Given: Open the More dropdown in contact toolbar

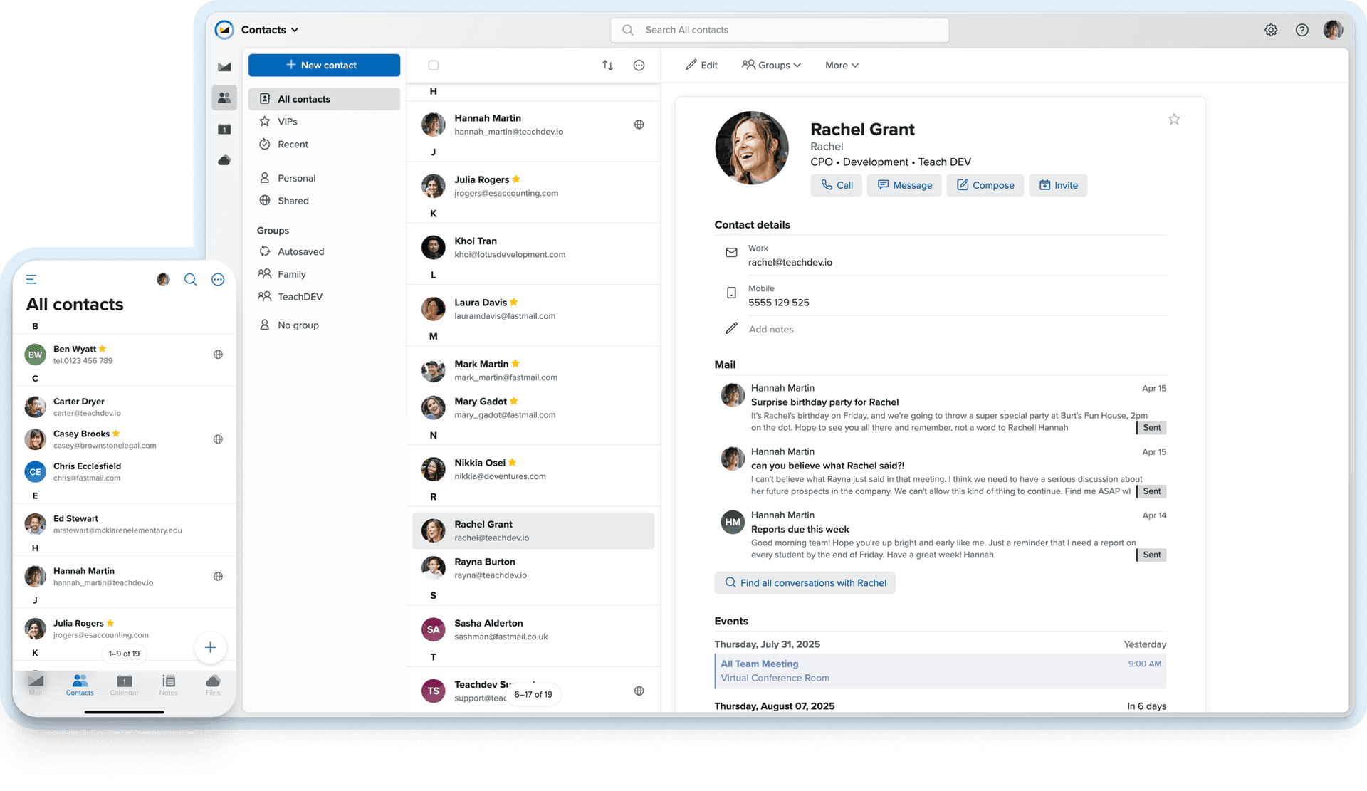Looking at the screenshot, I should click(x=842, y=65).
